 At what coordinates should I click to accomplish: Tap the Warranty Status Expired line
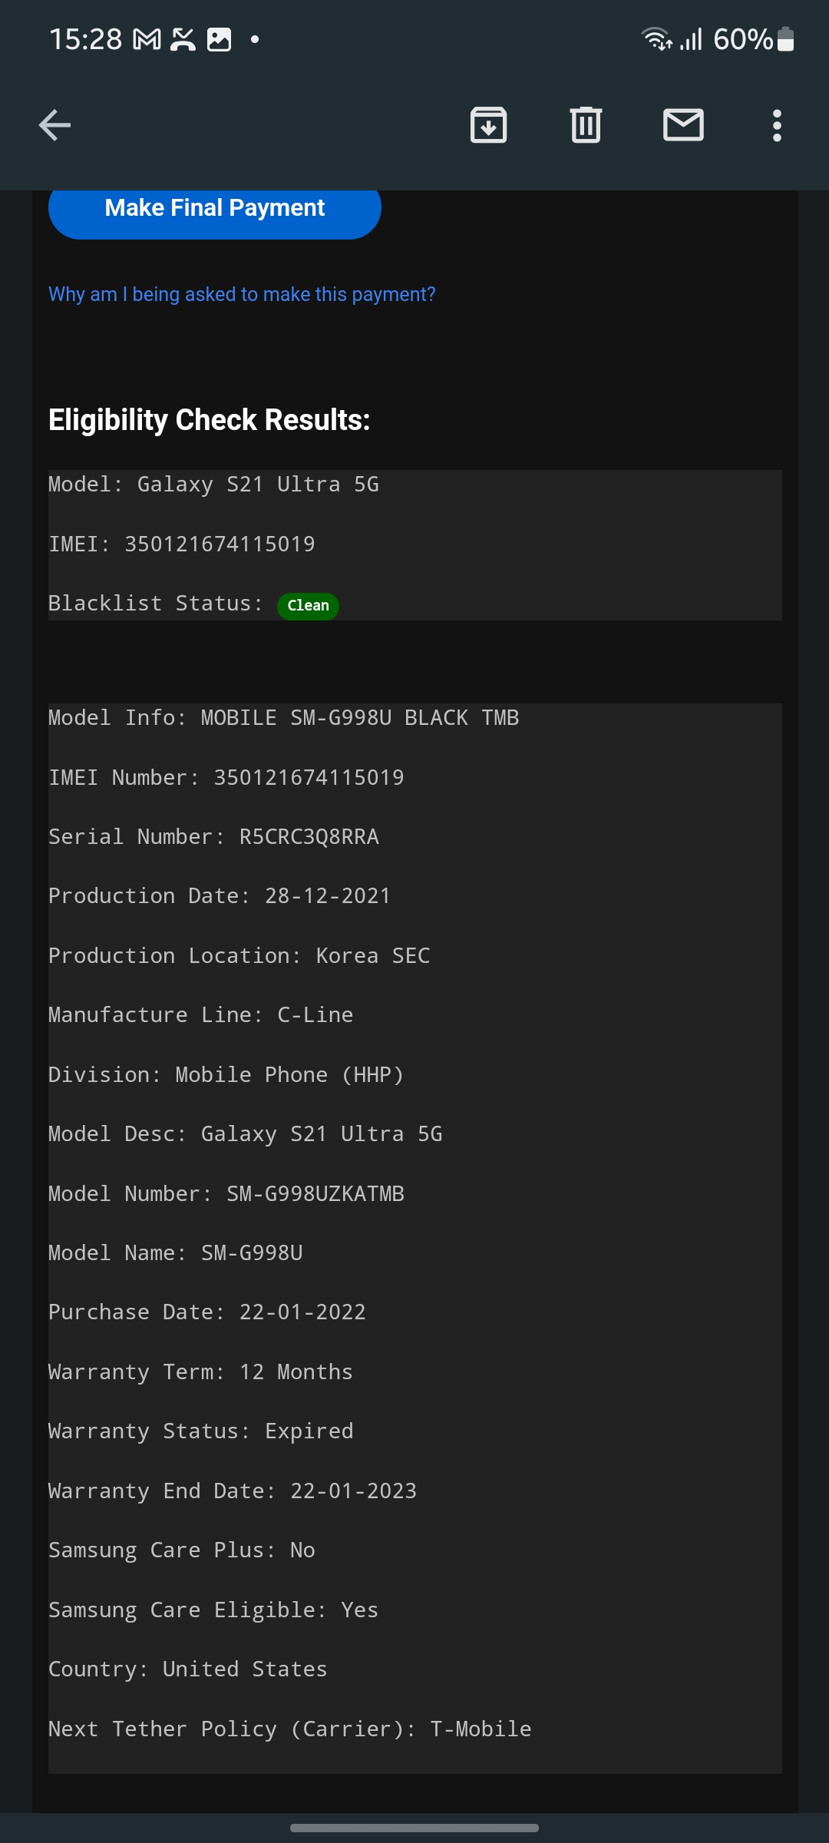pos(201,1431)
